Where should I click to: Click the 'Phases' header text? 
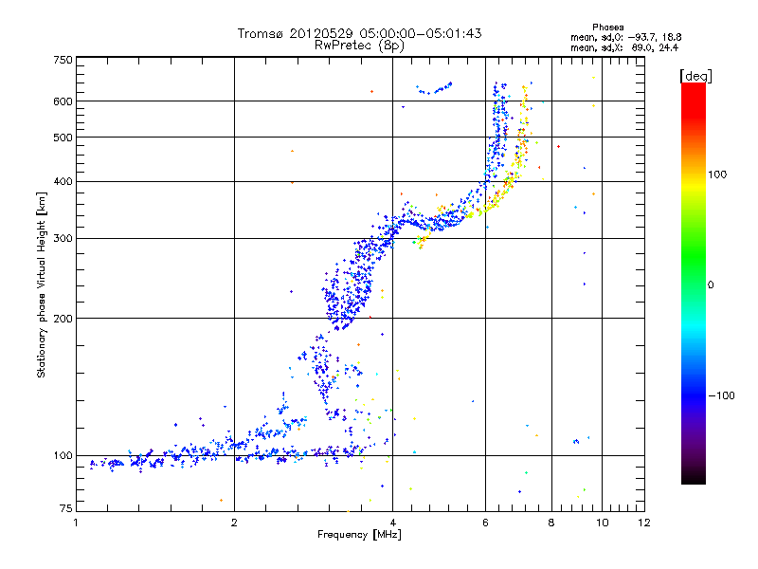[607, 28]
